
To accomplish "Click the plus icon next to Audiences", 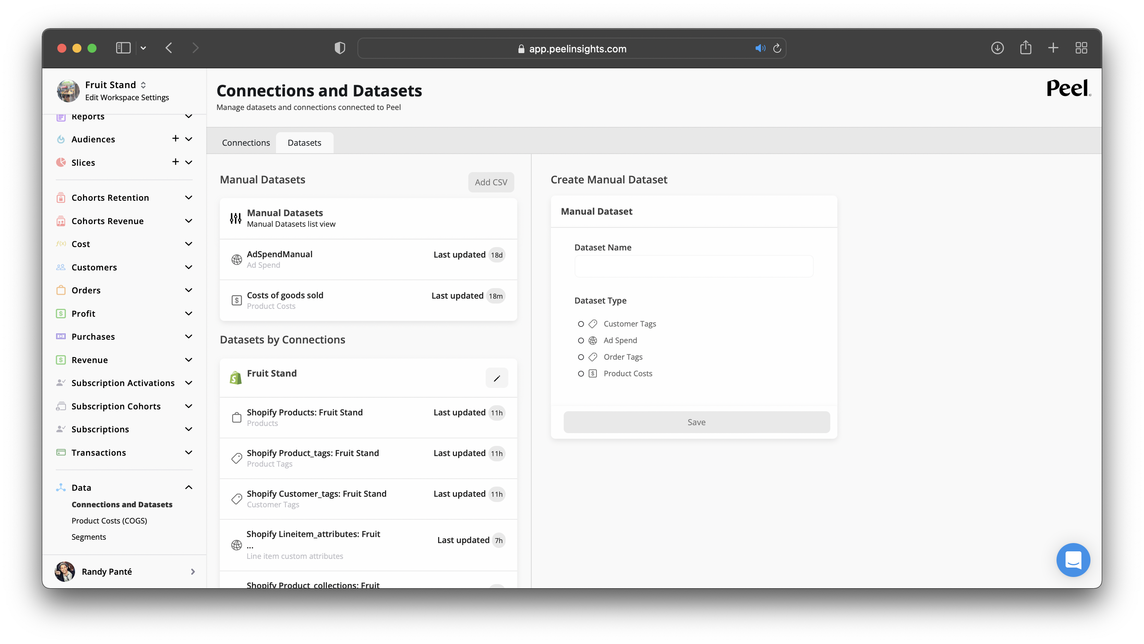I will coord(175,139).
